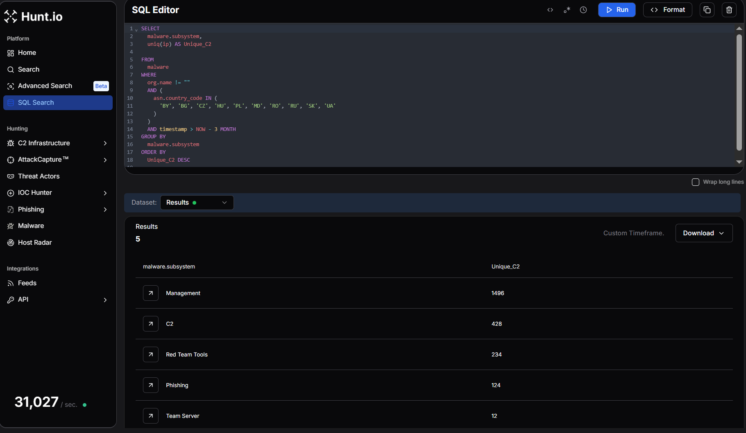Click the editor scroll-up arrow
The width and height of the screenshot is (746, 433).
pyautogui.click(x=739, y=28)
